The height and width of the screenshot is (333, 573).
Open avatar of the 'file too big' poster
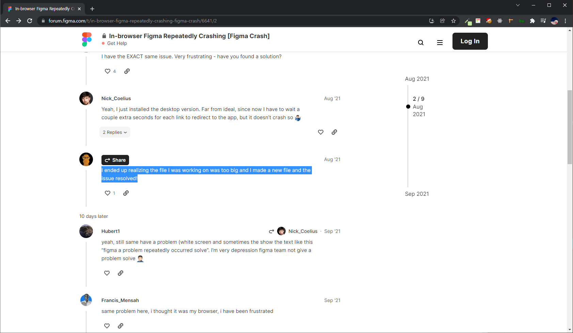pos(86,159)
